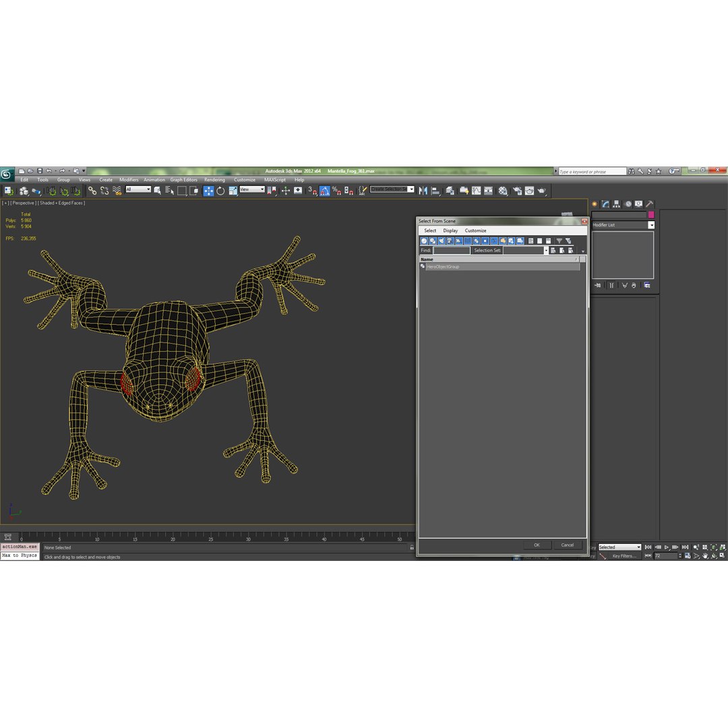728x728 pixels.
Task: Open the 3ds Max application button menu
Action: point(7,174)
